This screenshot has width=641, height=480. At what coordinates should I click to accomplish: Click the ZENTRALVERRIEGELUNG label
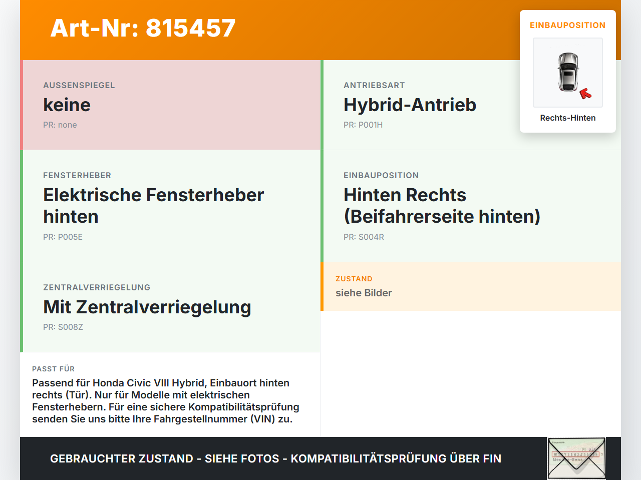[x=97, y=287]
